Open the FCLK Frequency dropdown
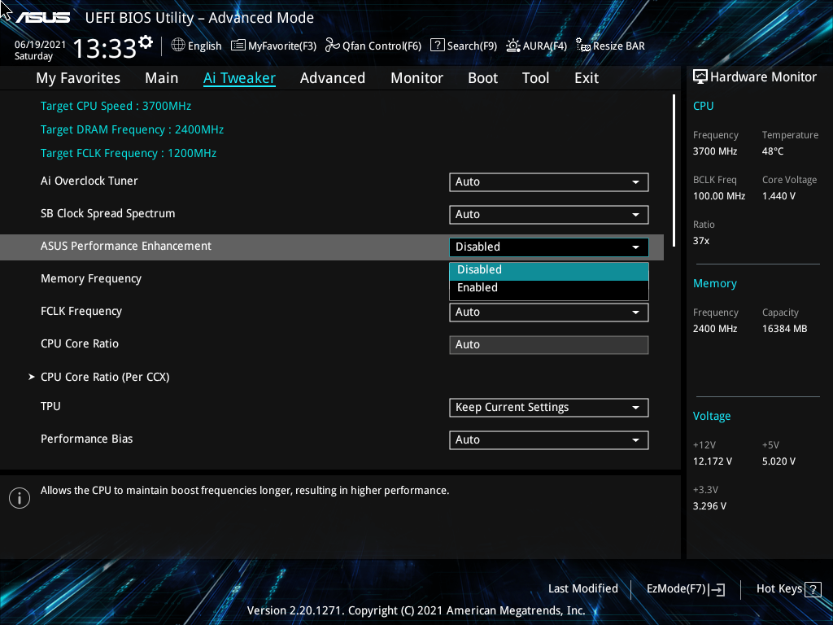Screen dimensions: 833x625 tap(548, 312)
